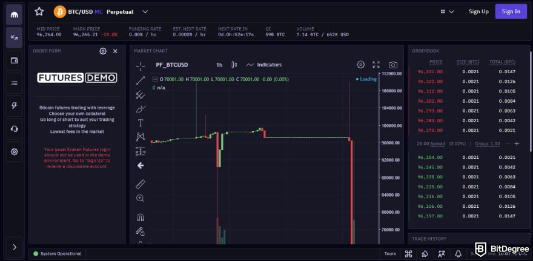Select the back arrow icon in chart tools
Screen dimensions: 533x261
[x=141, y=166]
